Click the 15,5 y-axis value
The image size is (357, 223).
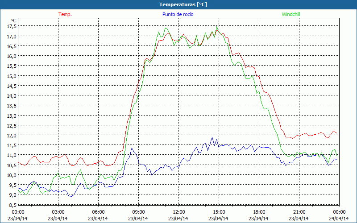point(12,66)
